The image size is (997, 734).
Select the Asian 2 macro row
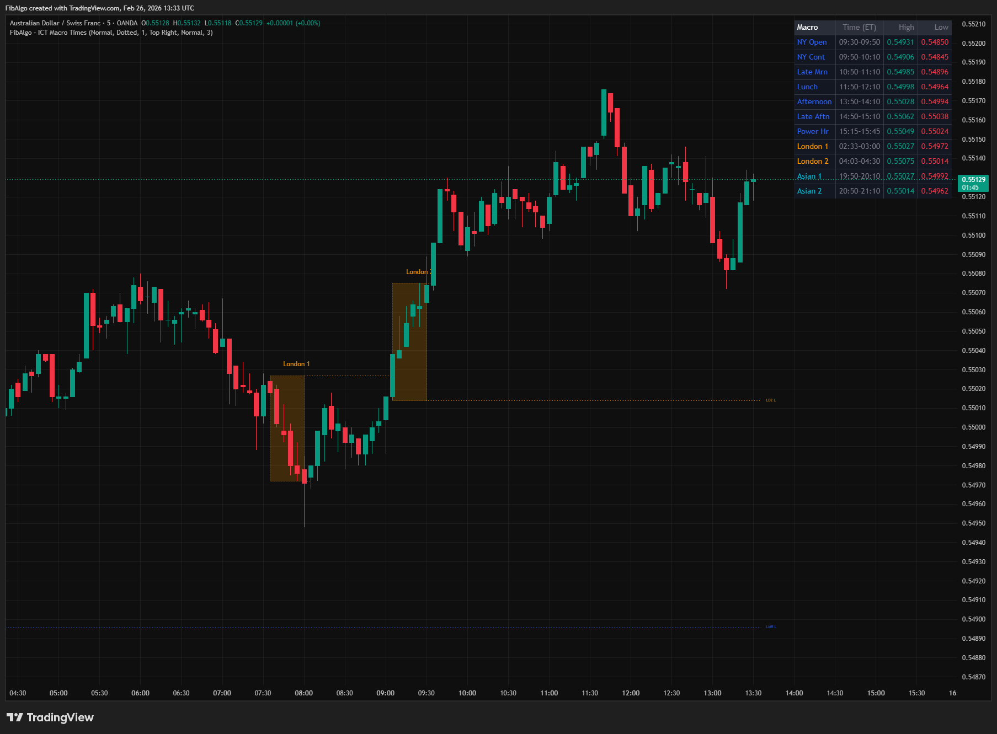click(x=809, y=191)
